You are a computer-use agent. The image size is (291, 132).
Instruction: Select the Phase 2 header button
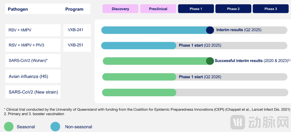233,9
